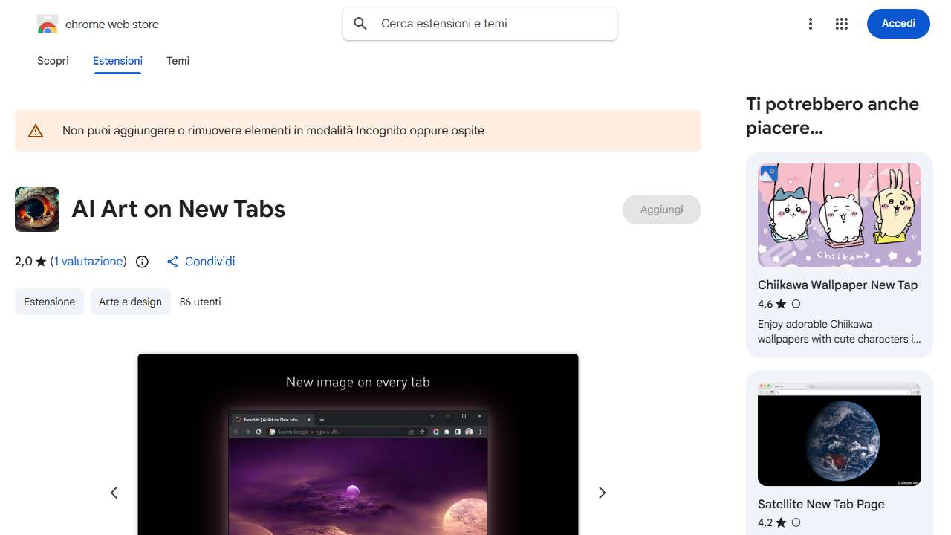This screenshot has height=535, width=951.
Task: Open the Satellite New Tab Page extension
Action: point(820,504)
